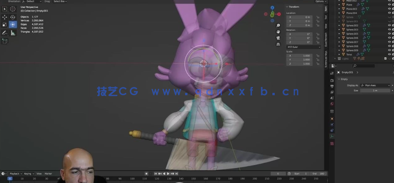Click the Empty Size 1 m field
Screen dimensions: 394x183
375,91
